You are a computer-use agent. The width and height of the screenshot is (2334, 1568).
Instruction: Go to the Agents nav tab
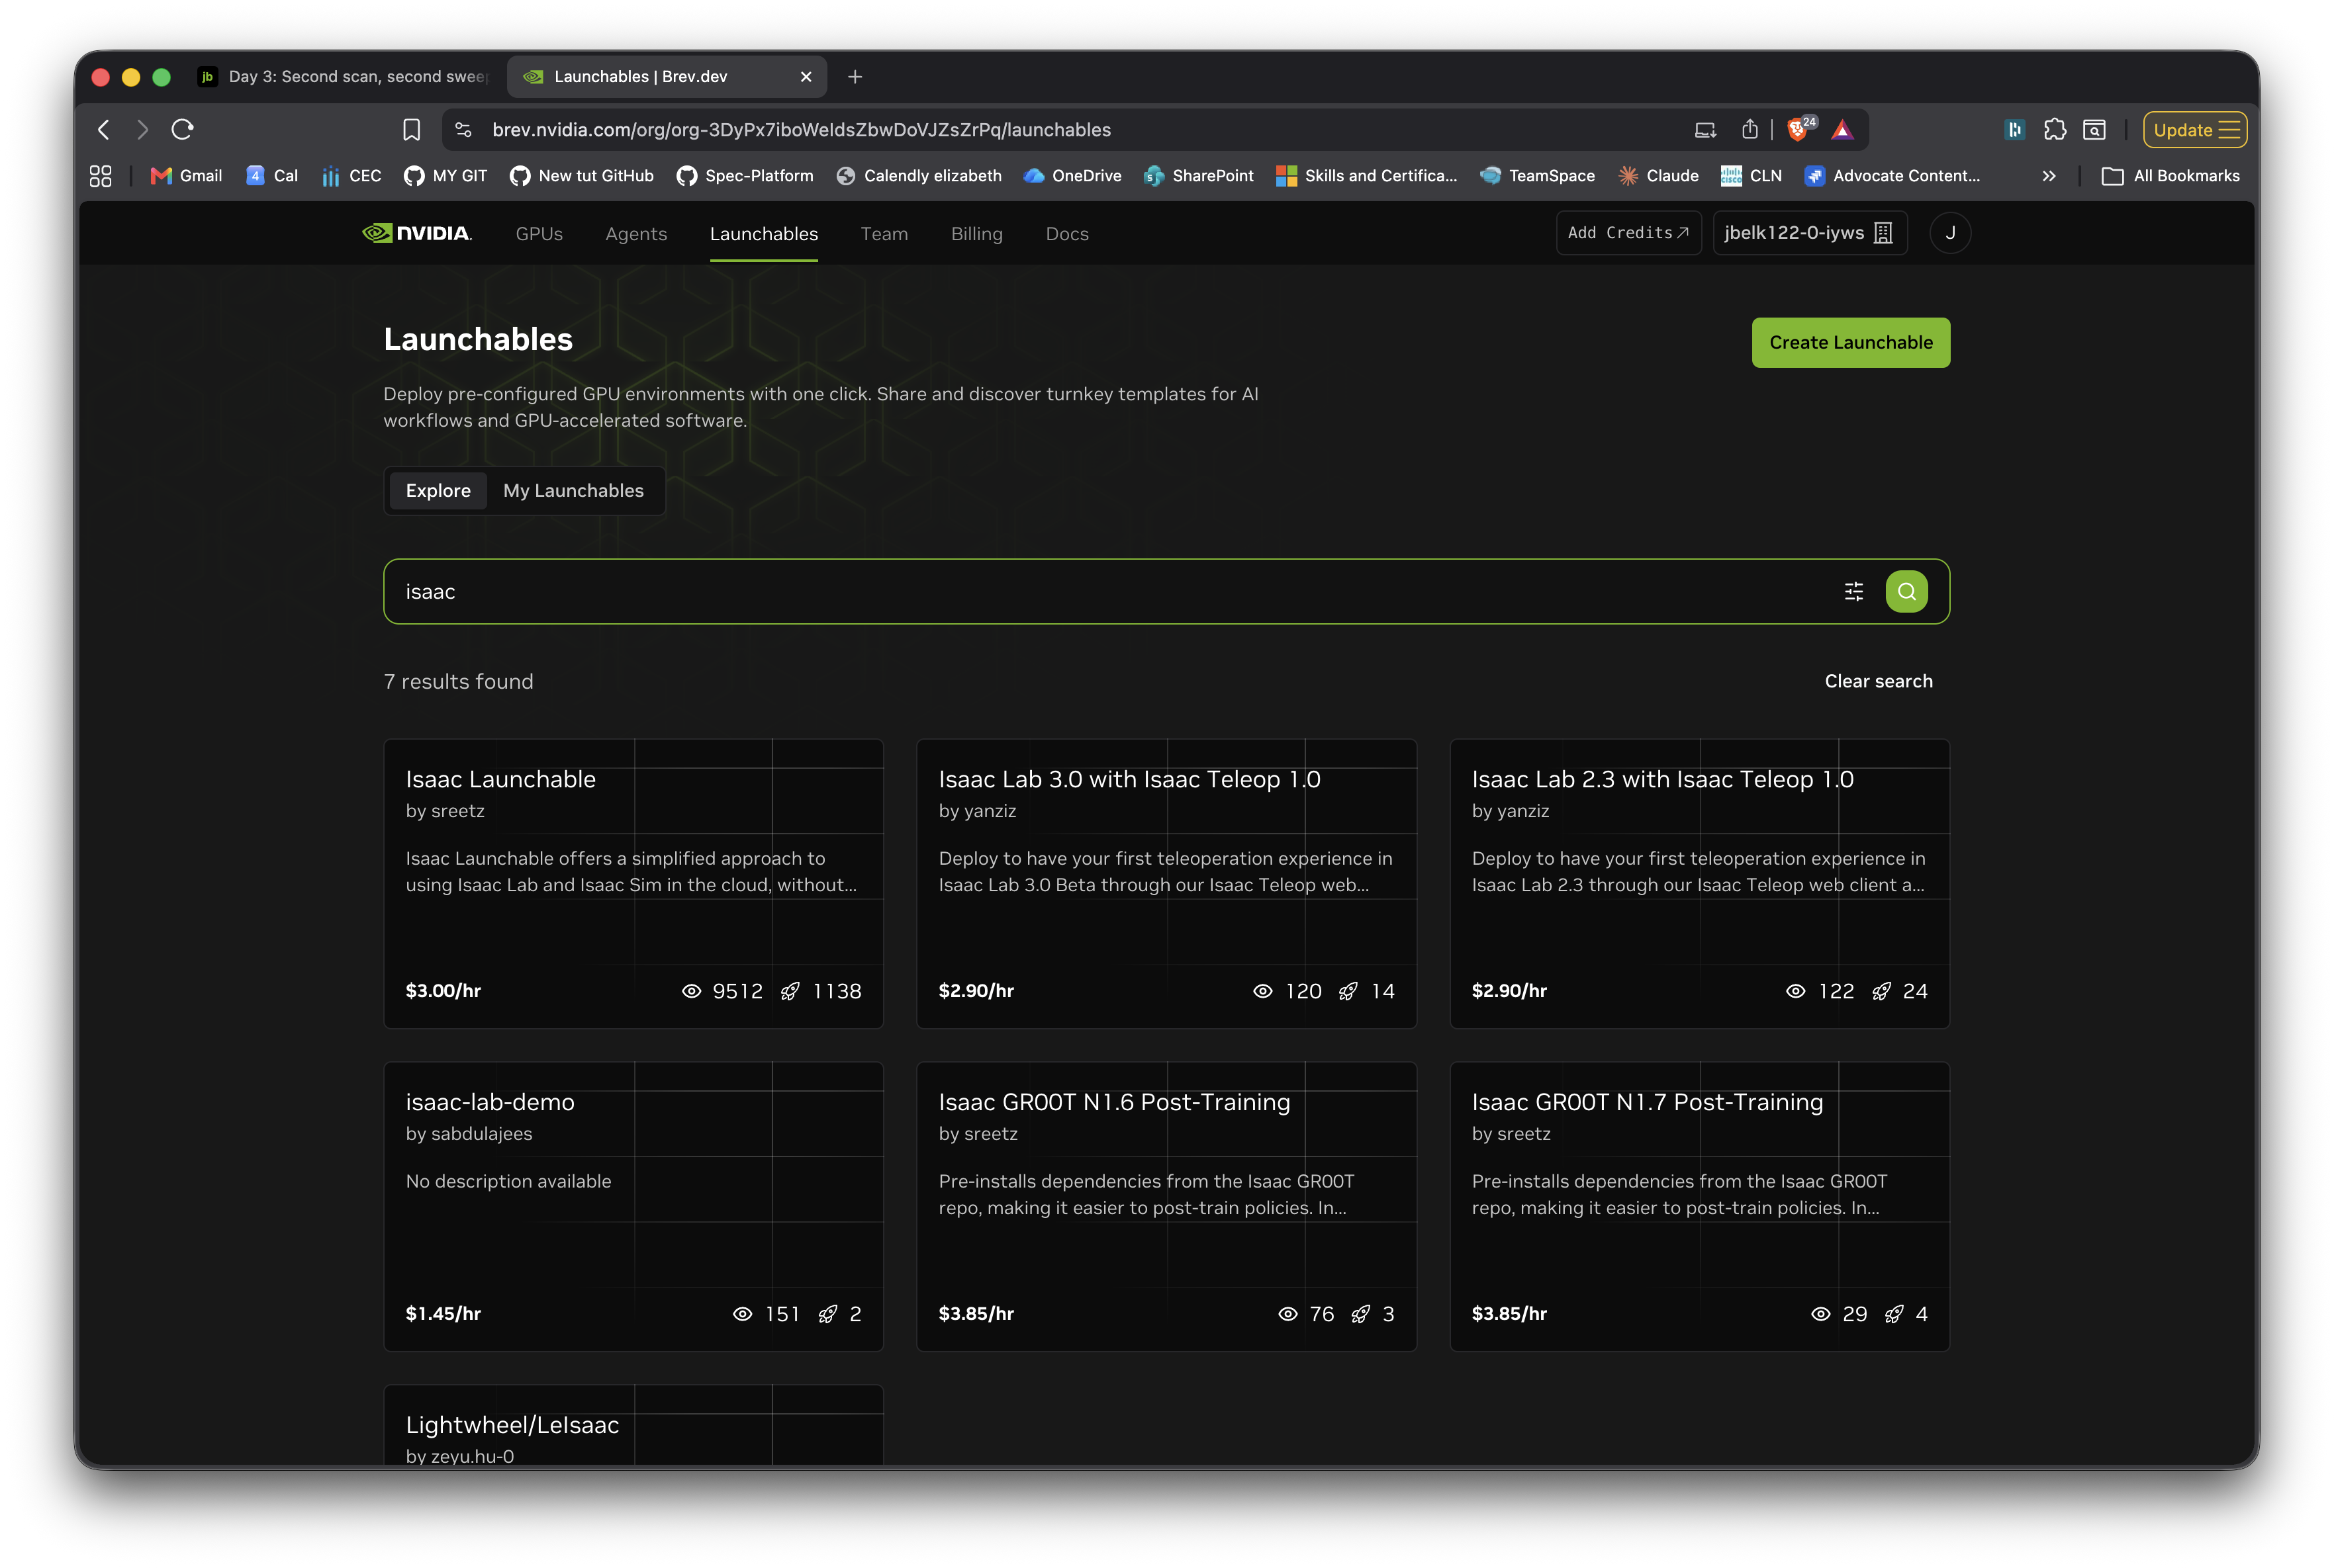pyautogui.click(x=636, y=234)
